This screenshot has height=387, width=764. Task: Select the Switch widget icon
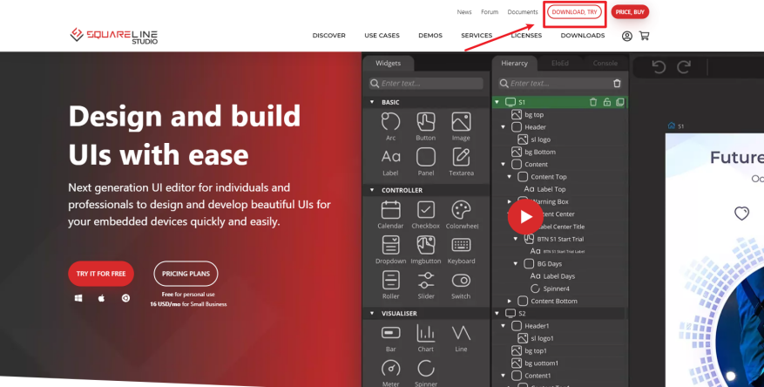pos(461,281)
